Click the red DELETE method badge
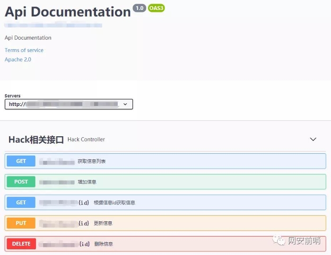 (x=21, y=244)
